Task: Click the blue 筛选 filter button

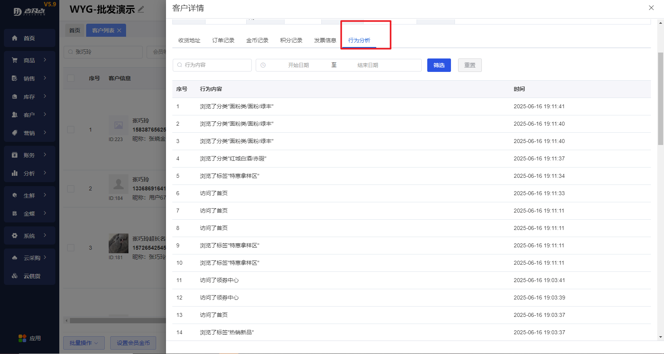Action: 439,65
